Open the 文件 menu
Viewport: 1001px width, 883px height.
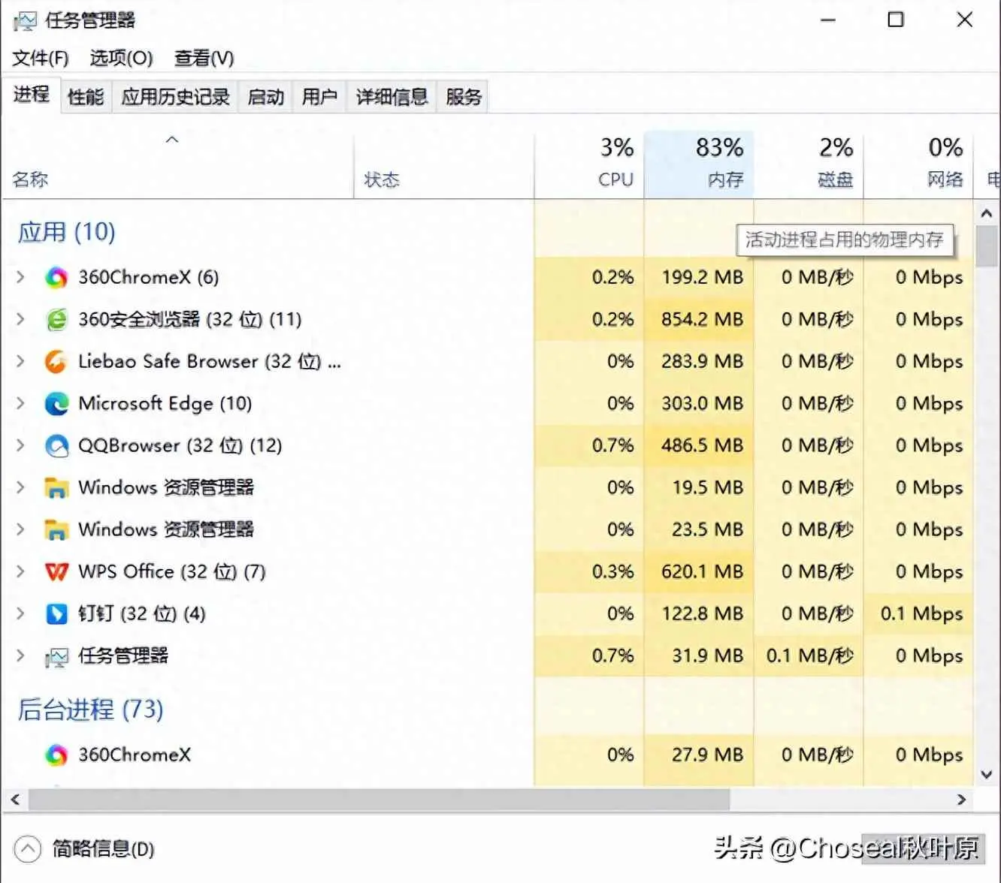click(x=39, y=58)
